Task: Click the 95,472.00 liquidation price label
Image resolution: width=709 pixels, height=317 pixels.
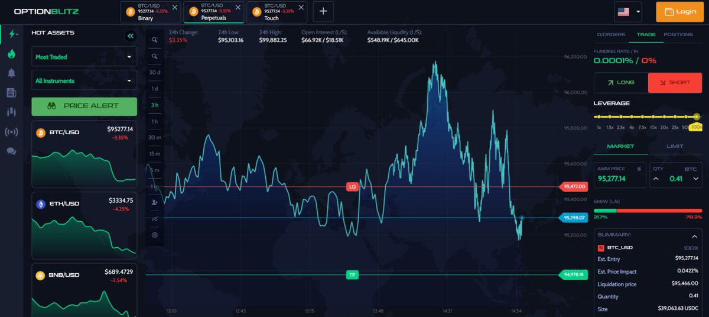Action: click(x=574, y=186)
